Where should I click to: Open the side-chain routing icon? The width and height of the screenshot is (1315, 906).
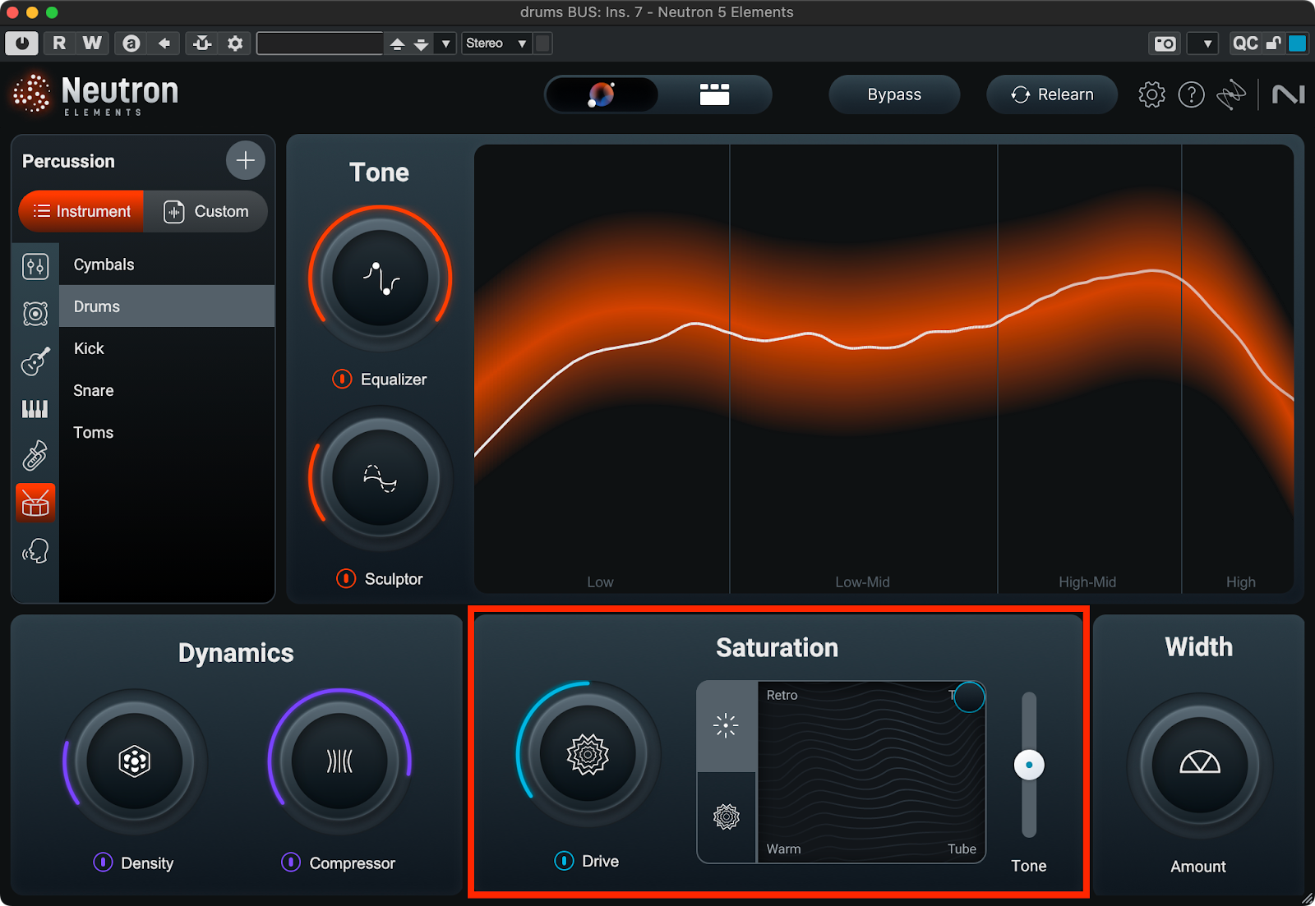click(202, 43)
